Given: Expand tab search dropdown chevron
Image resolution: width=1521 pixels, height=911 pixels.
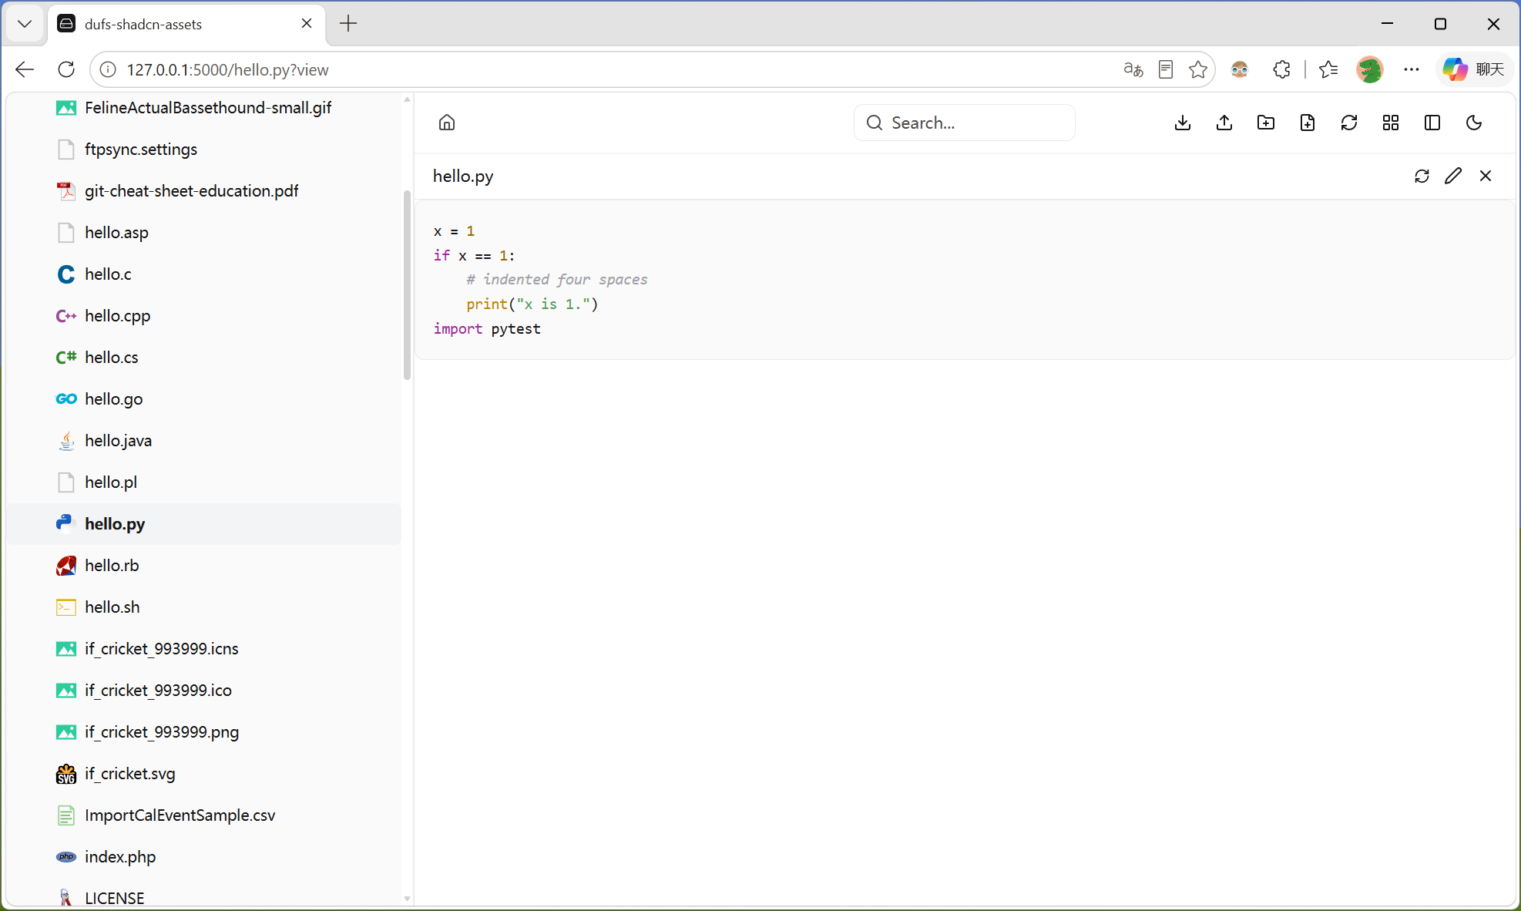Looking at the screenshot, I should point(25,24).
